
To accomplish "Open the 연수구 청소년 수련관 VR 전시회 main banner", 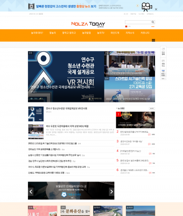I will click(66, 77).
